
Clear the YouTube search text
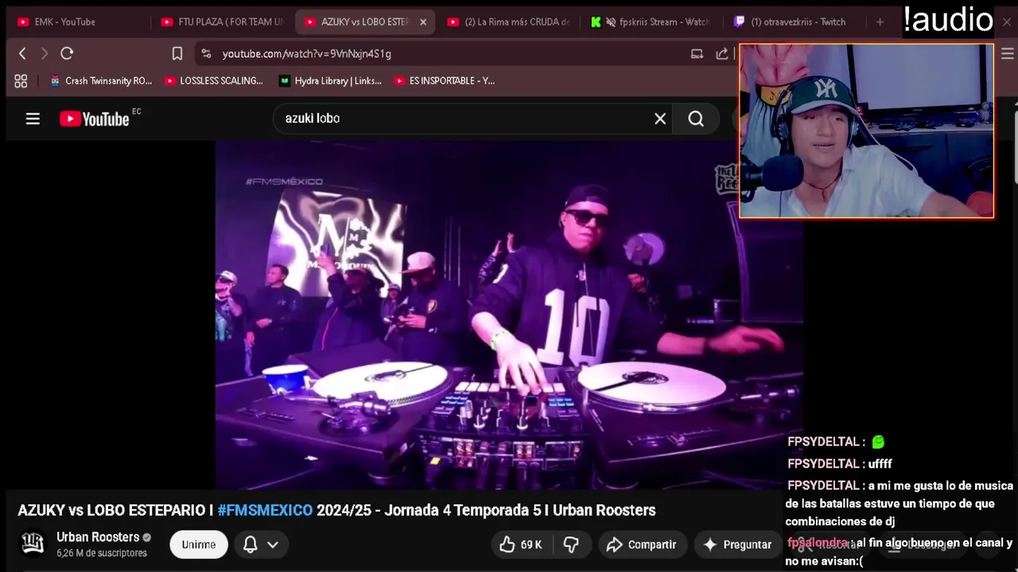(660, 118)
